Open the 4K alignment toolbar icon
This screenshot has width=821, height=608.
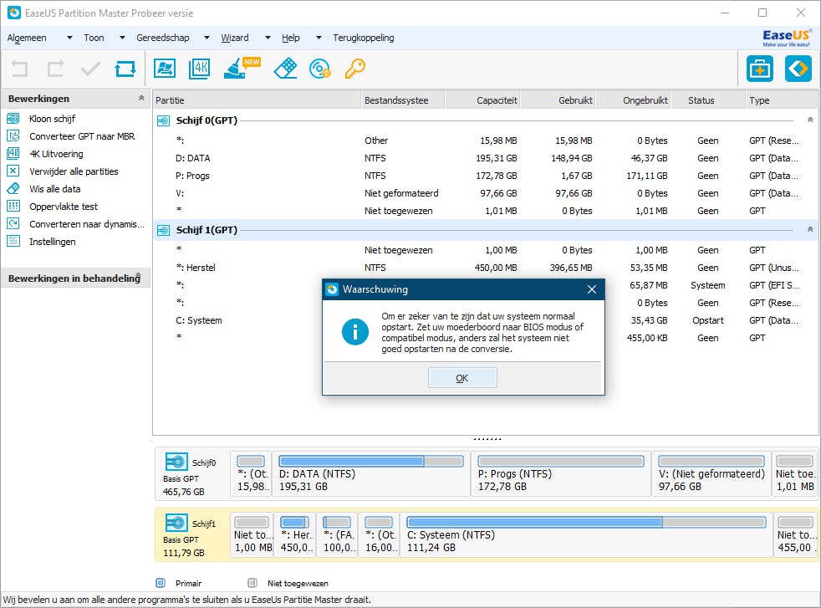199,69
